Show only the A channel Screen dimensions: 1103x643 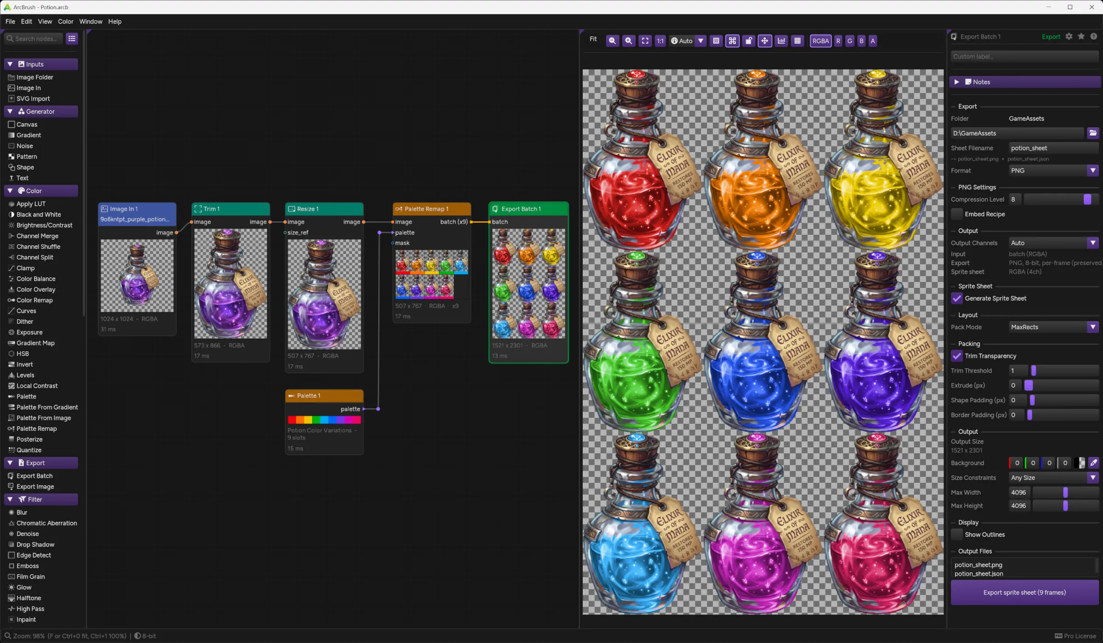point(873,41)
